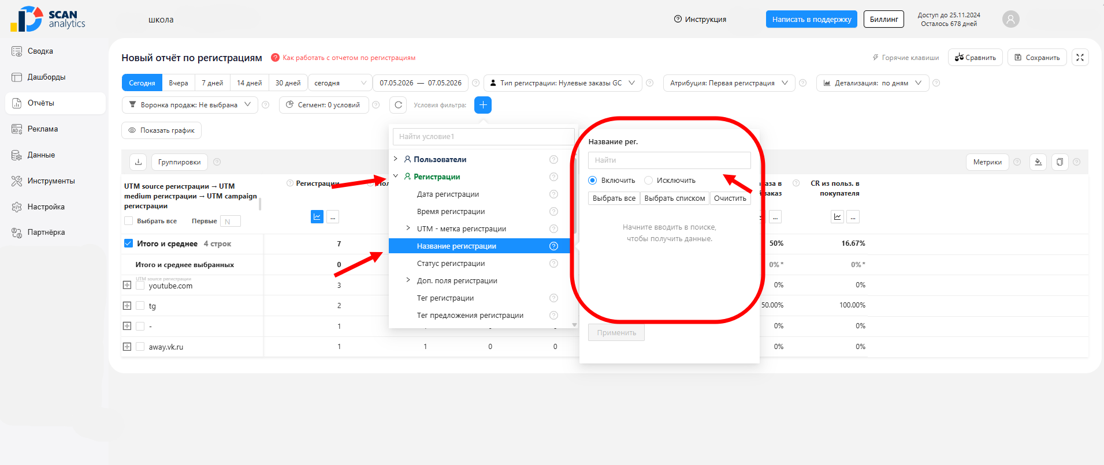Expand the youtube.com table row

pos(127,285)
